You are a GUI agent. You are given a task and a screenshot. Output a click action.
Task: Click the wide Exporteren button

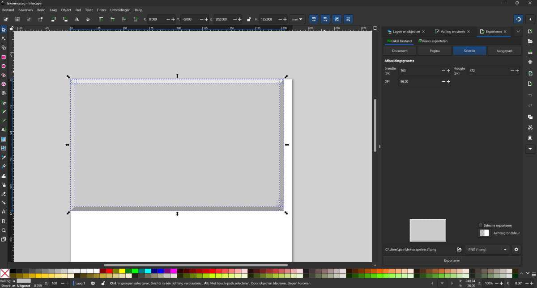coord(452,260)
